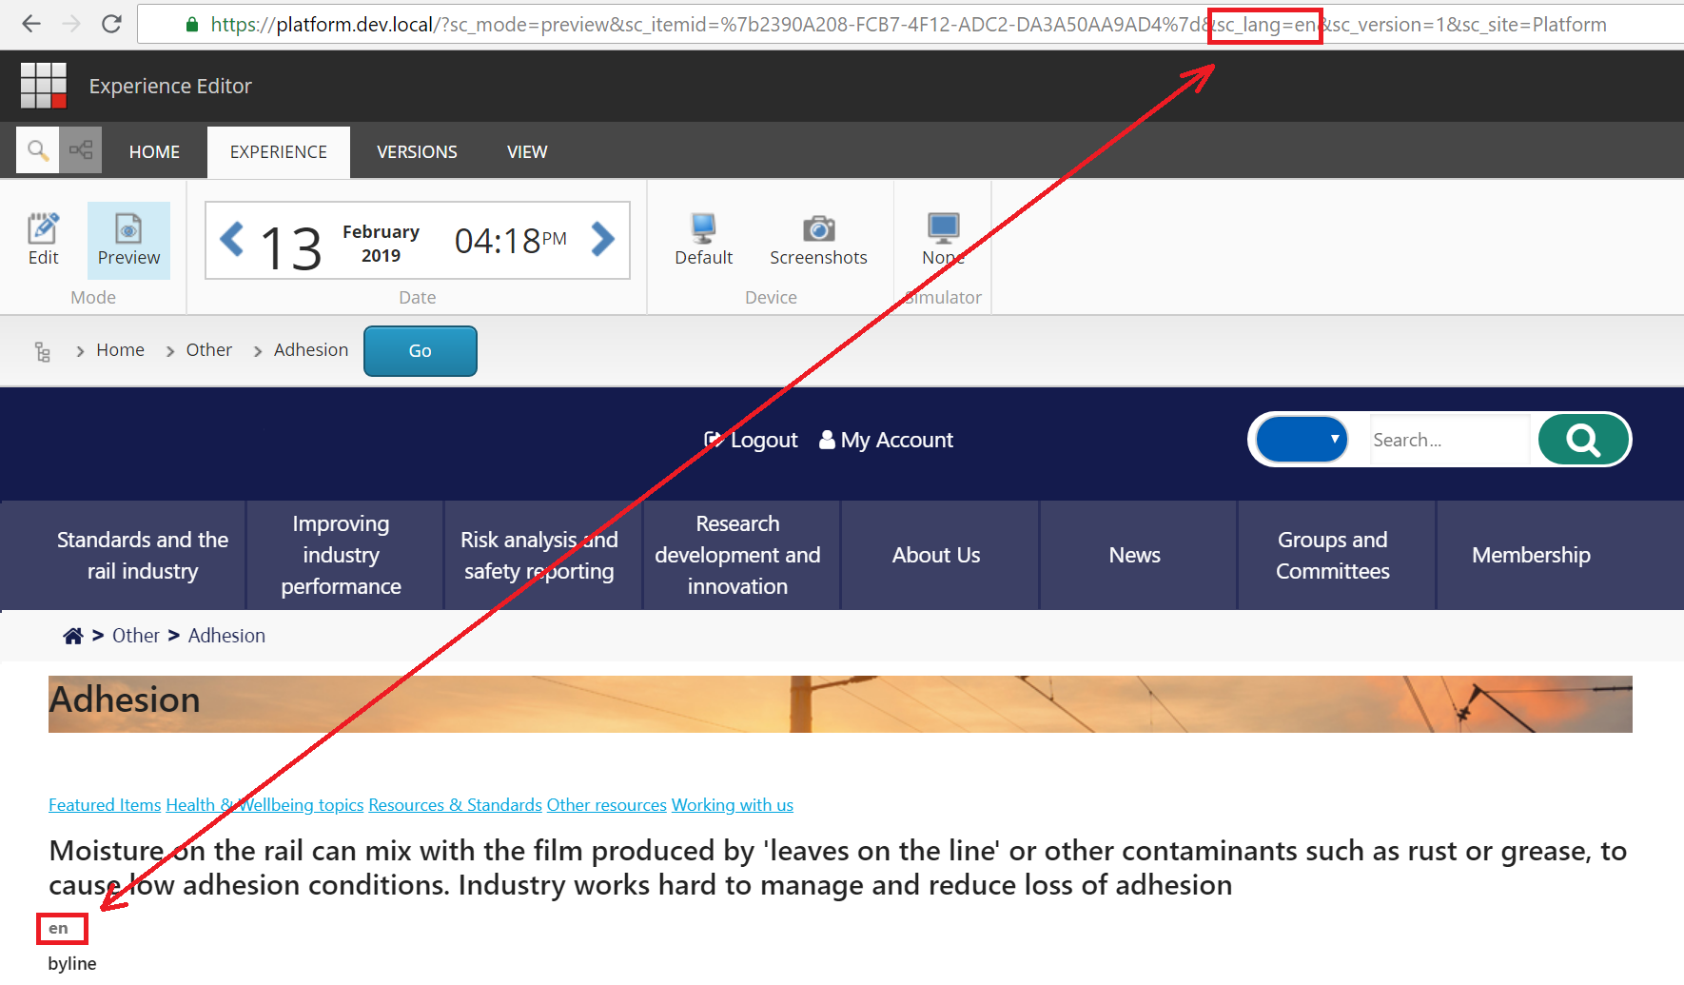Open the blue search filter dropdown
This screenshot has width=1684, height=985.
(x=1302, y=440)
